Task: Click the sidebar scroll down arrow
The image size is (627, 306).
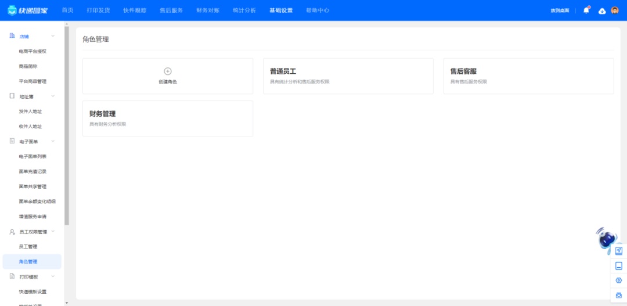Action: point(66,303)
